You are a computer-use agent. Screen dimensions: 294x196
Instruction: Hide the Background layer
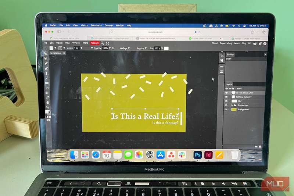pos(227,110)
